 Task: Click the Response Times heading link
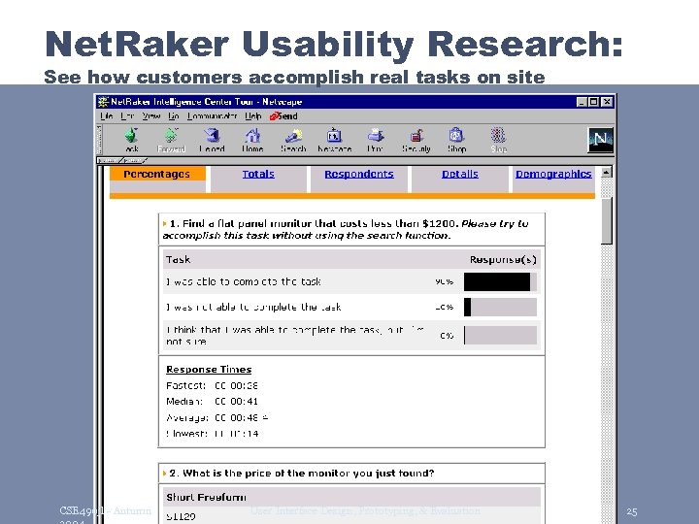pos(209,370)
